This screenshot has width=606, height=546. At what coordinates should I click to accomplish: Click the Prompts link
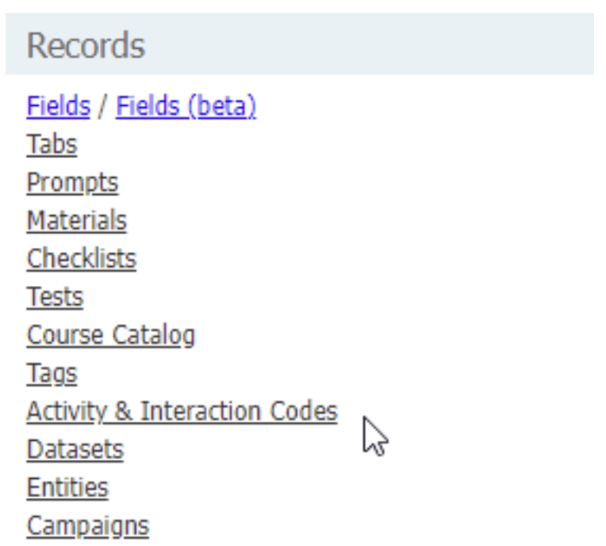coord(72,183)
